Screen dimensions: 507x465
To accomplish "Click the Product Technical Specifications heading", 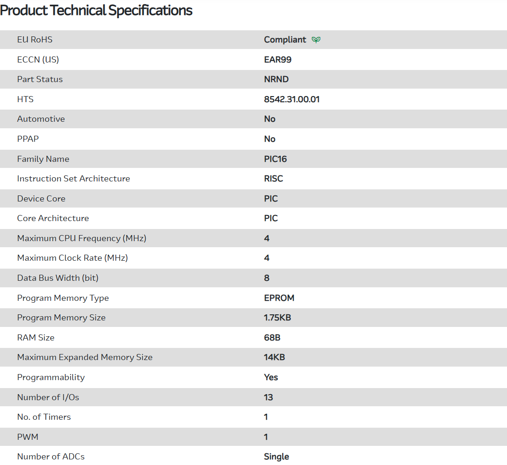I will coord(96,10).
